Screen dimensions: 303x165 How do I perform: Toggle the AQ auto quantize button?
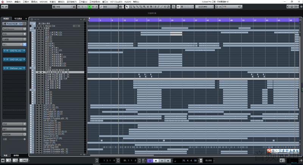coord(25,160)
